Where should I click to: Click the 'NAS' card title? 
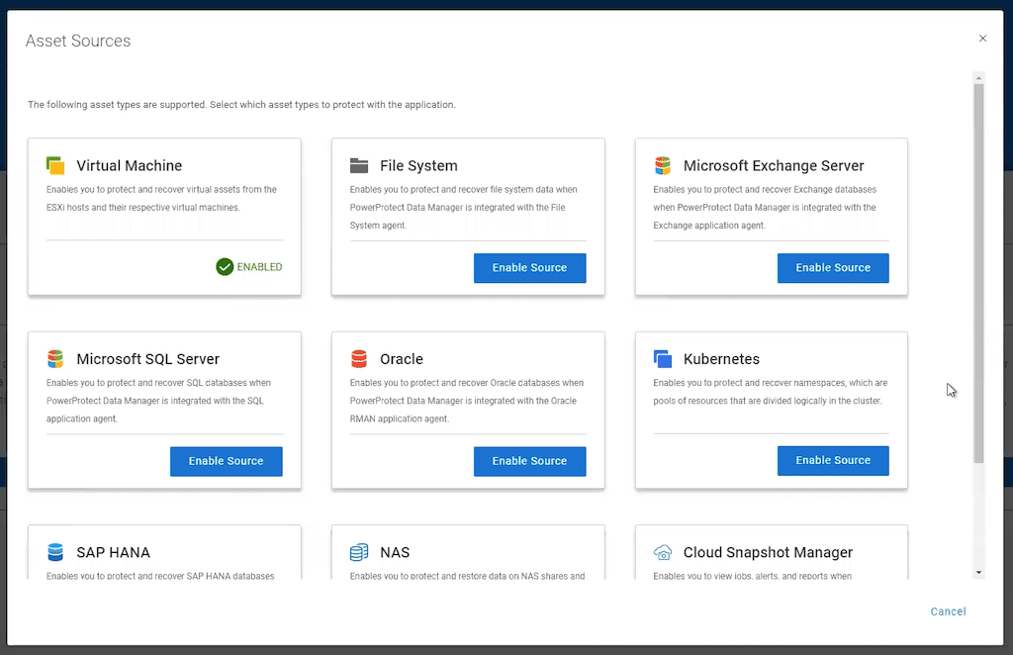point(395,552)
